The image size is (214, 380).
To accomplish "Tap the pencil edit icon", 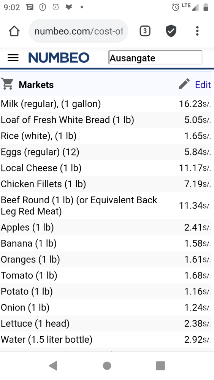I will coord(184,84).
